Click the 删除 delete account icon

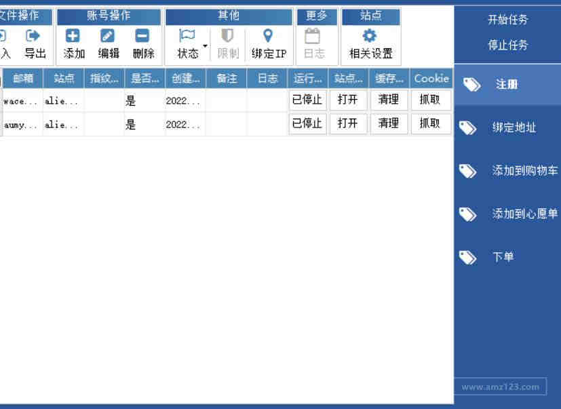tap(142, 36)
